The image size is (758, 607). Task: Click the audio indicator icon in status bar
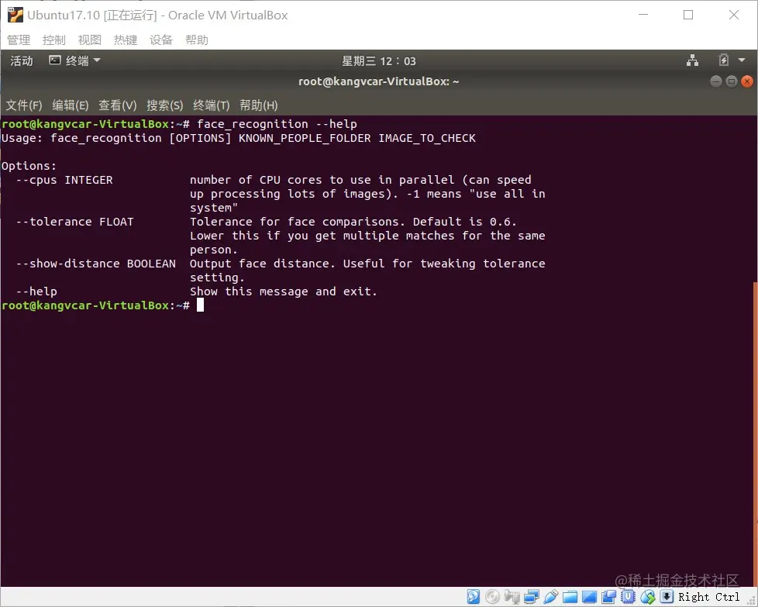click(x=512, y=597)
